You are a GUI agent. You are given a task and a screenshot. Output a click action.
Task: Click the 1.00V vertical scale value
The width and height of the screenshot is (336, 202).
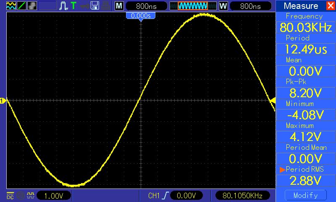(x=54, y=196)
